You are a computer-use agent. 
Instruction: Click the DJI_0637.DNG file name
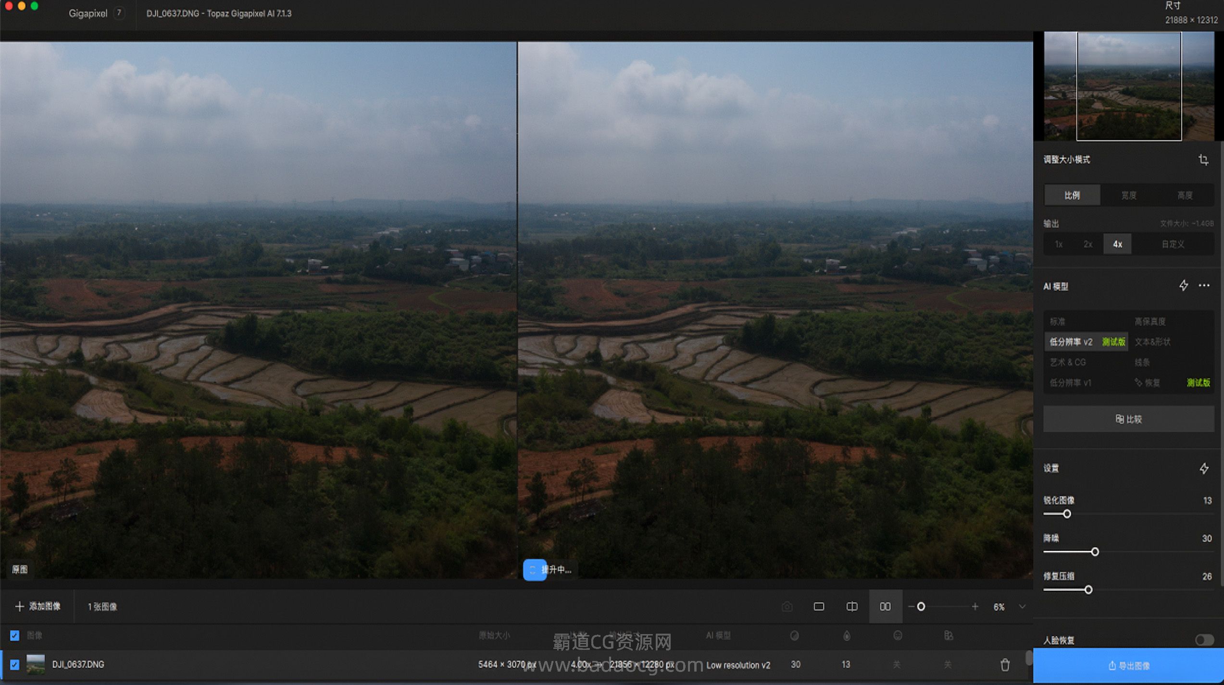point(78,665)
